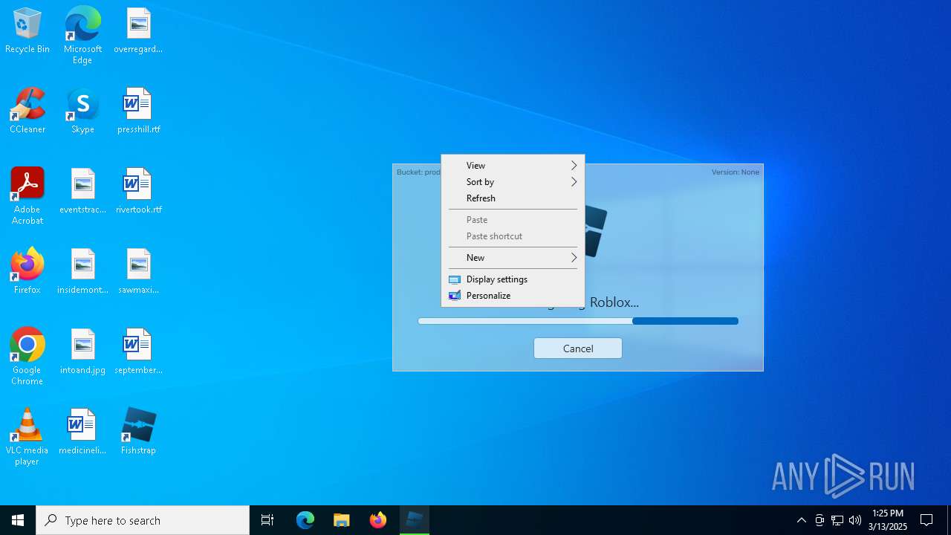Screen dimensions: 951x535
Task: Open the volume tray icon
Action: tap(855, 520)
